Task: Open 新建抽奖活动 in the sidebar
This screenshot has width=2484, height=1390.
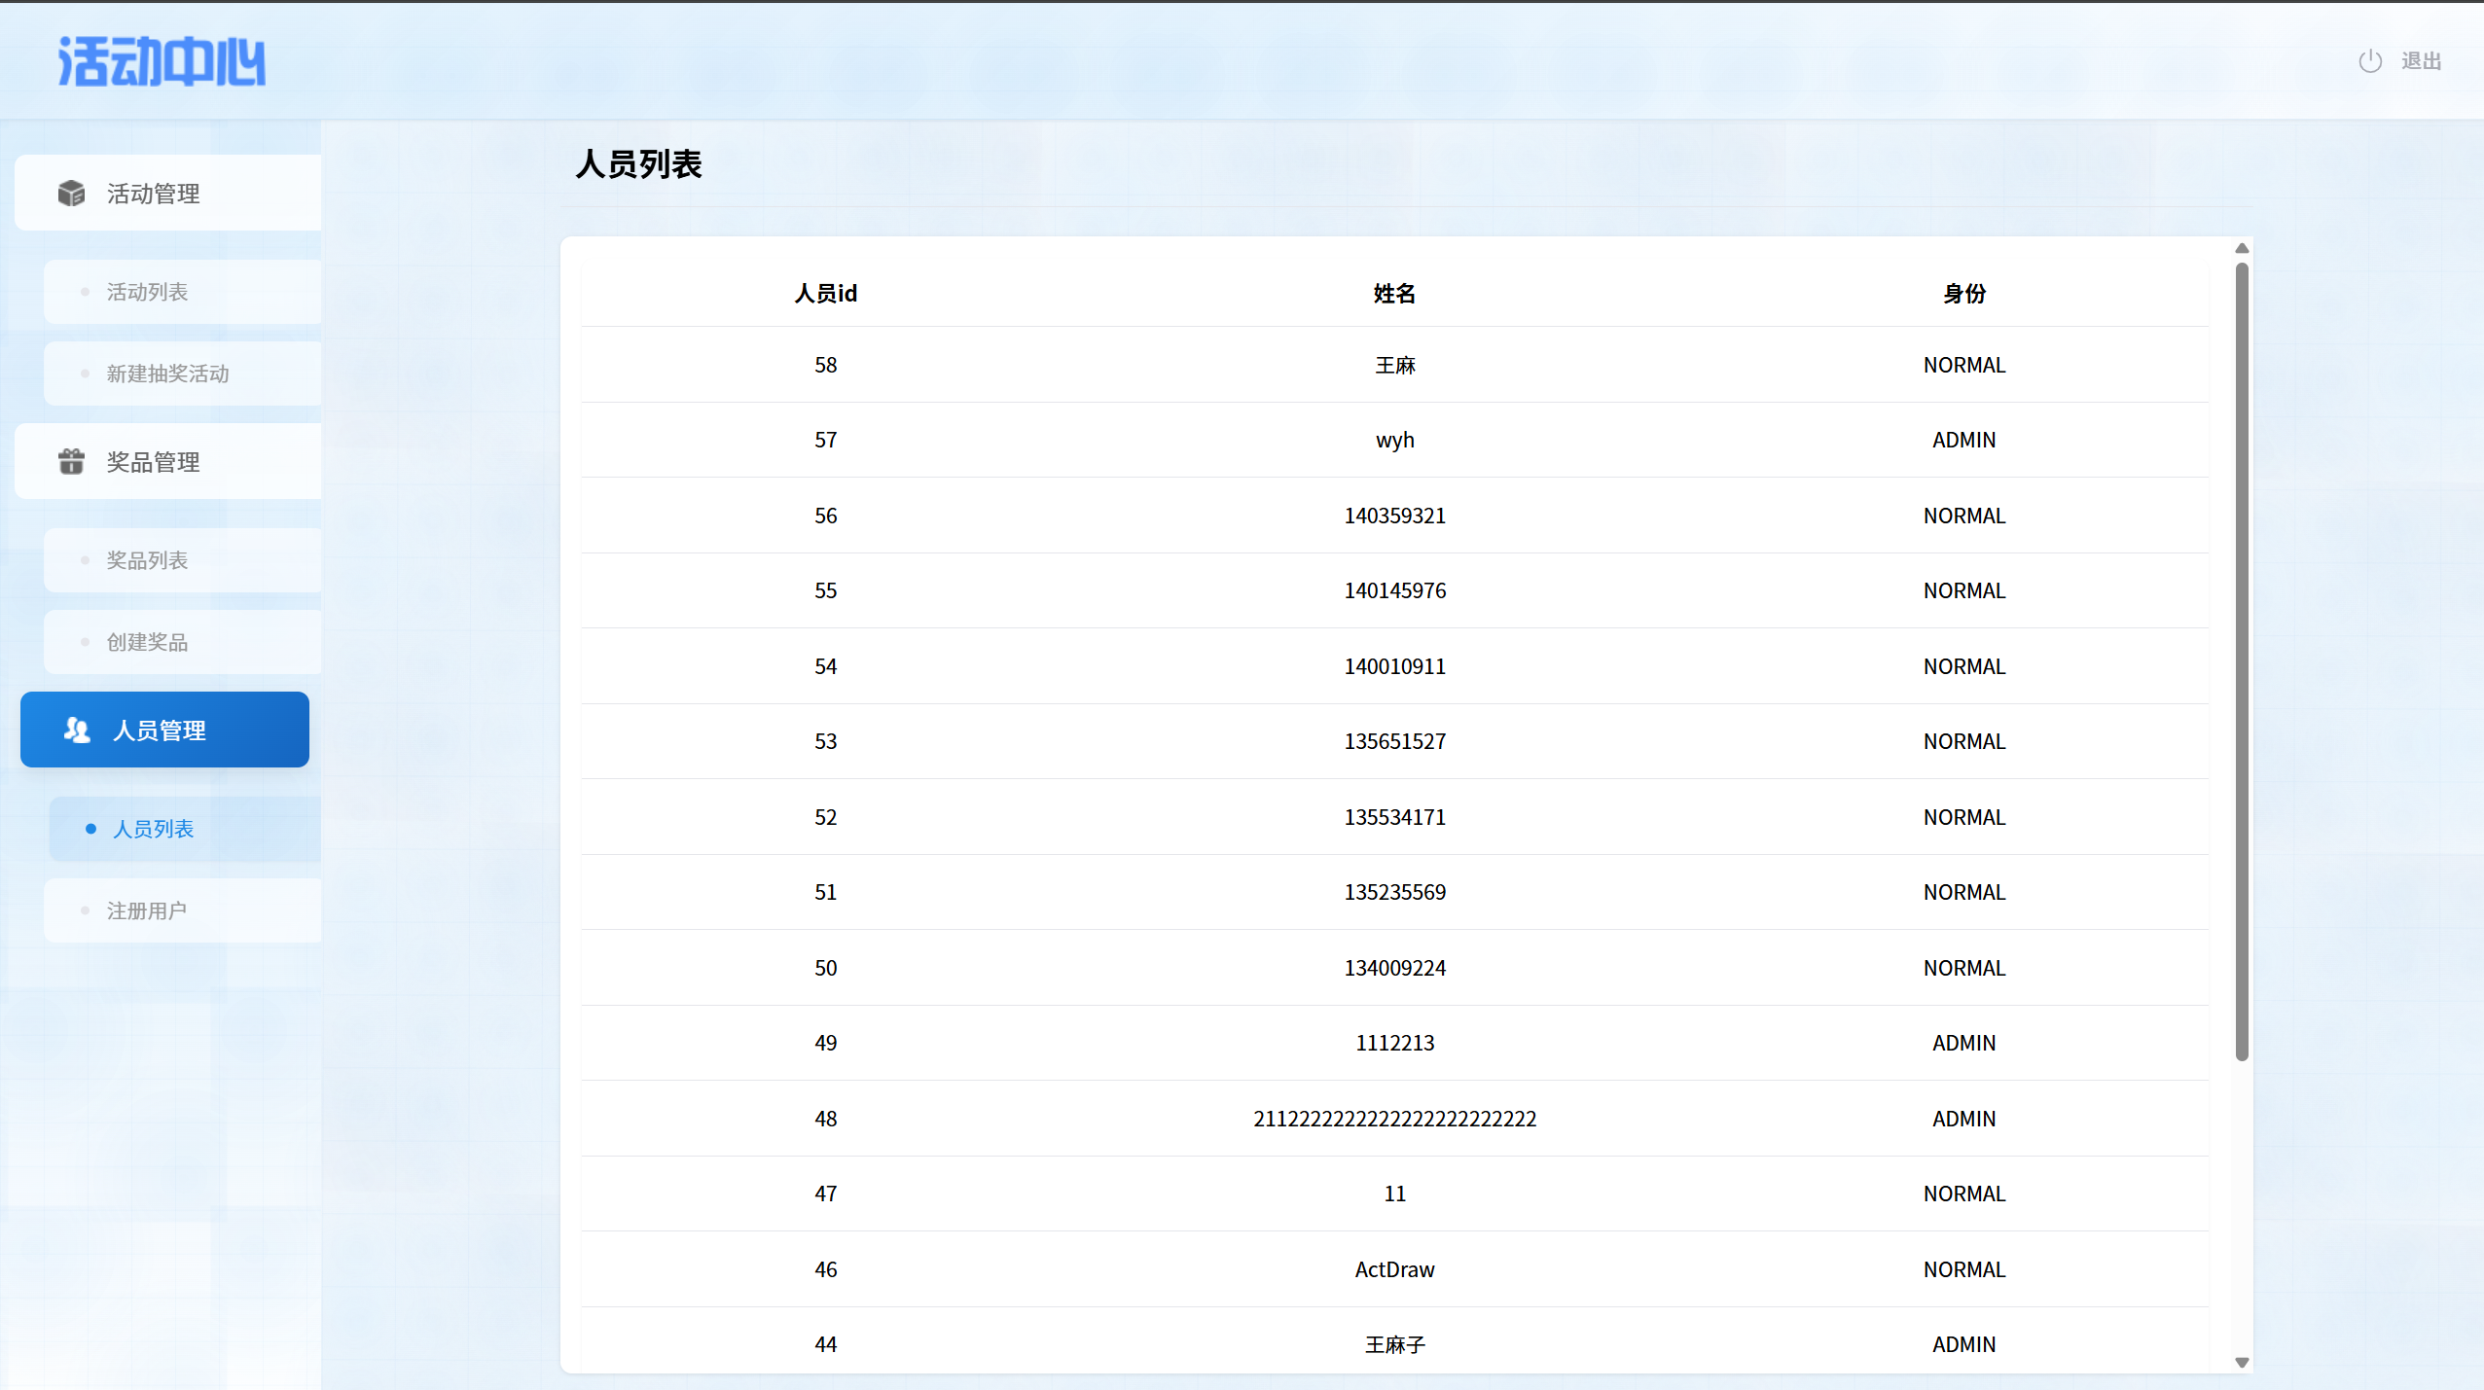Action: [168, 374]
